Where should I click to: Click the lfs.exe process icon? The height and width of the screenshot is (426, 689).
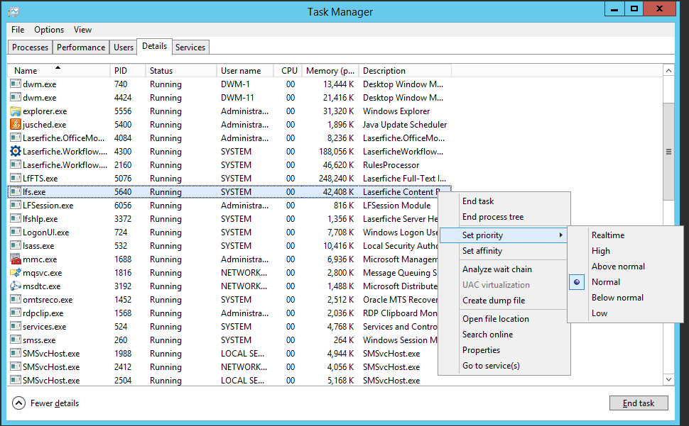tap(16, 192)
